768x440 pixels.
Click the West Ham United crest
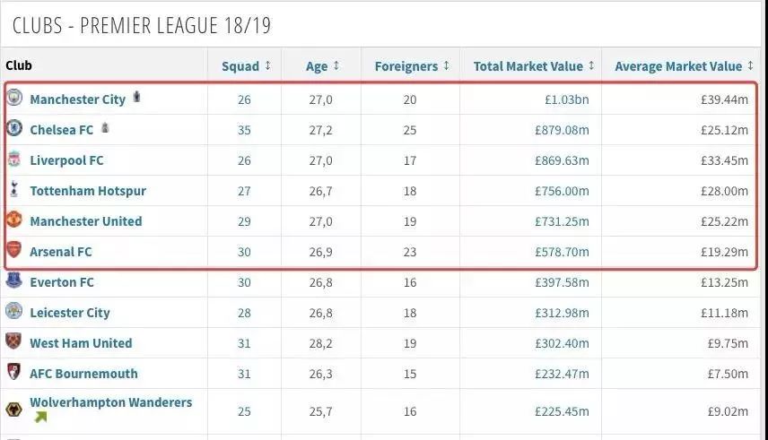13,342
